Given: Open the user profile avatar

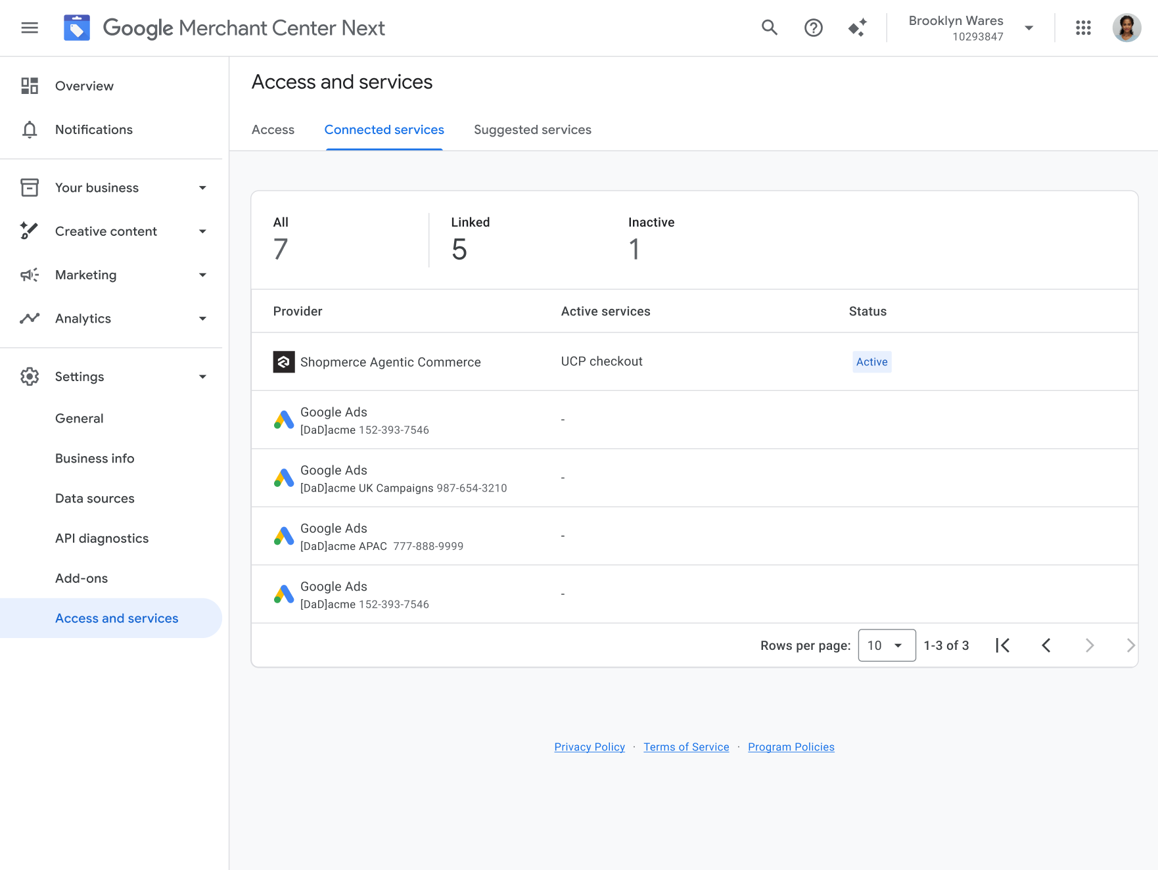Looking at the screenshot, I should 1126,28.
